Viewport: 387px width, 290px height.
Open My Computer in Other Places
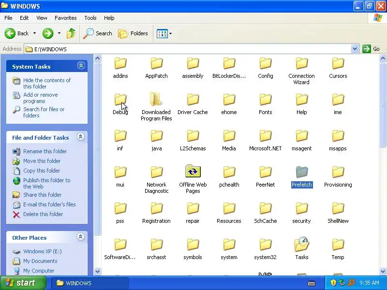pyautogui.click(x=39, y=271)
